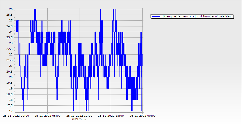Click the '22' y-axis tick label
Image resolution: width=242 pixels, height=126 pixels.
[x=11, y=54]
